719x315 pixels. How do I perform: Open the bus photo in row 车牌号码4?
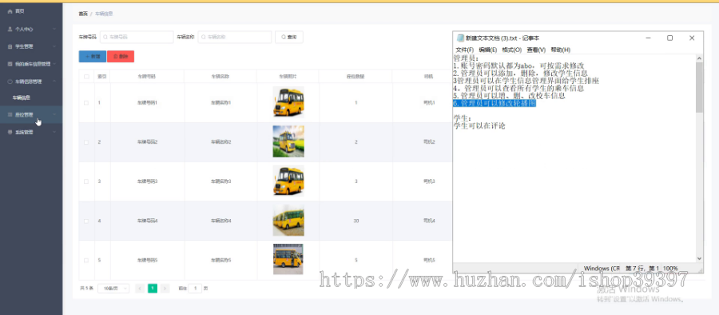tap(288, 221)
